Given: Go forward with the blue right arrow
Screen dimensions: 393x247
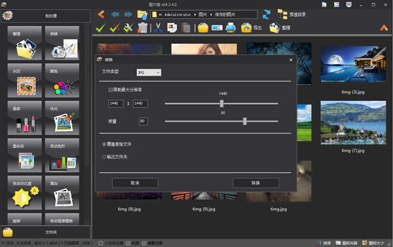Looking at the screenshot, I should tap(128, 14).
